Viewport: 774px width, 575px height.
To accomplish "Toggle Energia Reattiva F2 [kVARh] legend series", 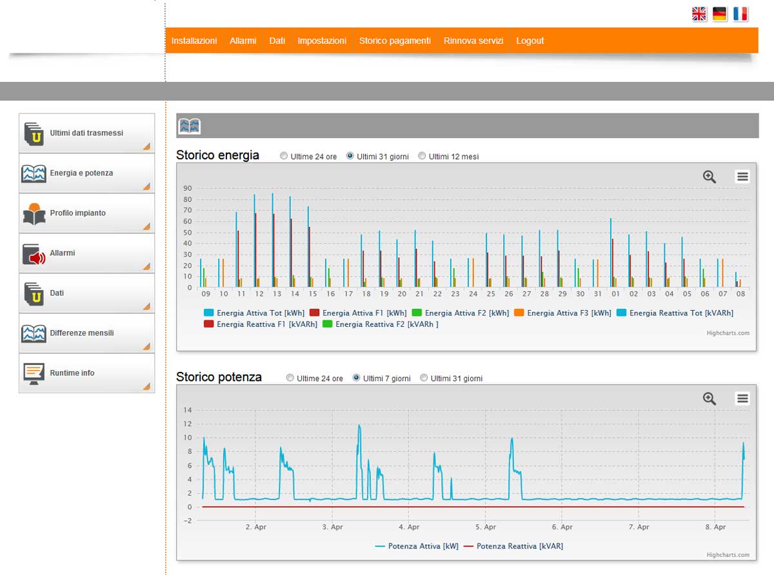I will point(381,324).
